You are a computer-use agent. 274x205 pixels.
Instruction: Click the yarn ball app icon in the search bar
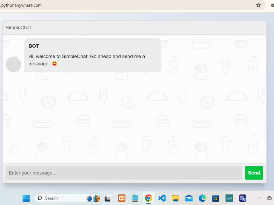(90, 198)
